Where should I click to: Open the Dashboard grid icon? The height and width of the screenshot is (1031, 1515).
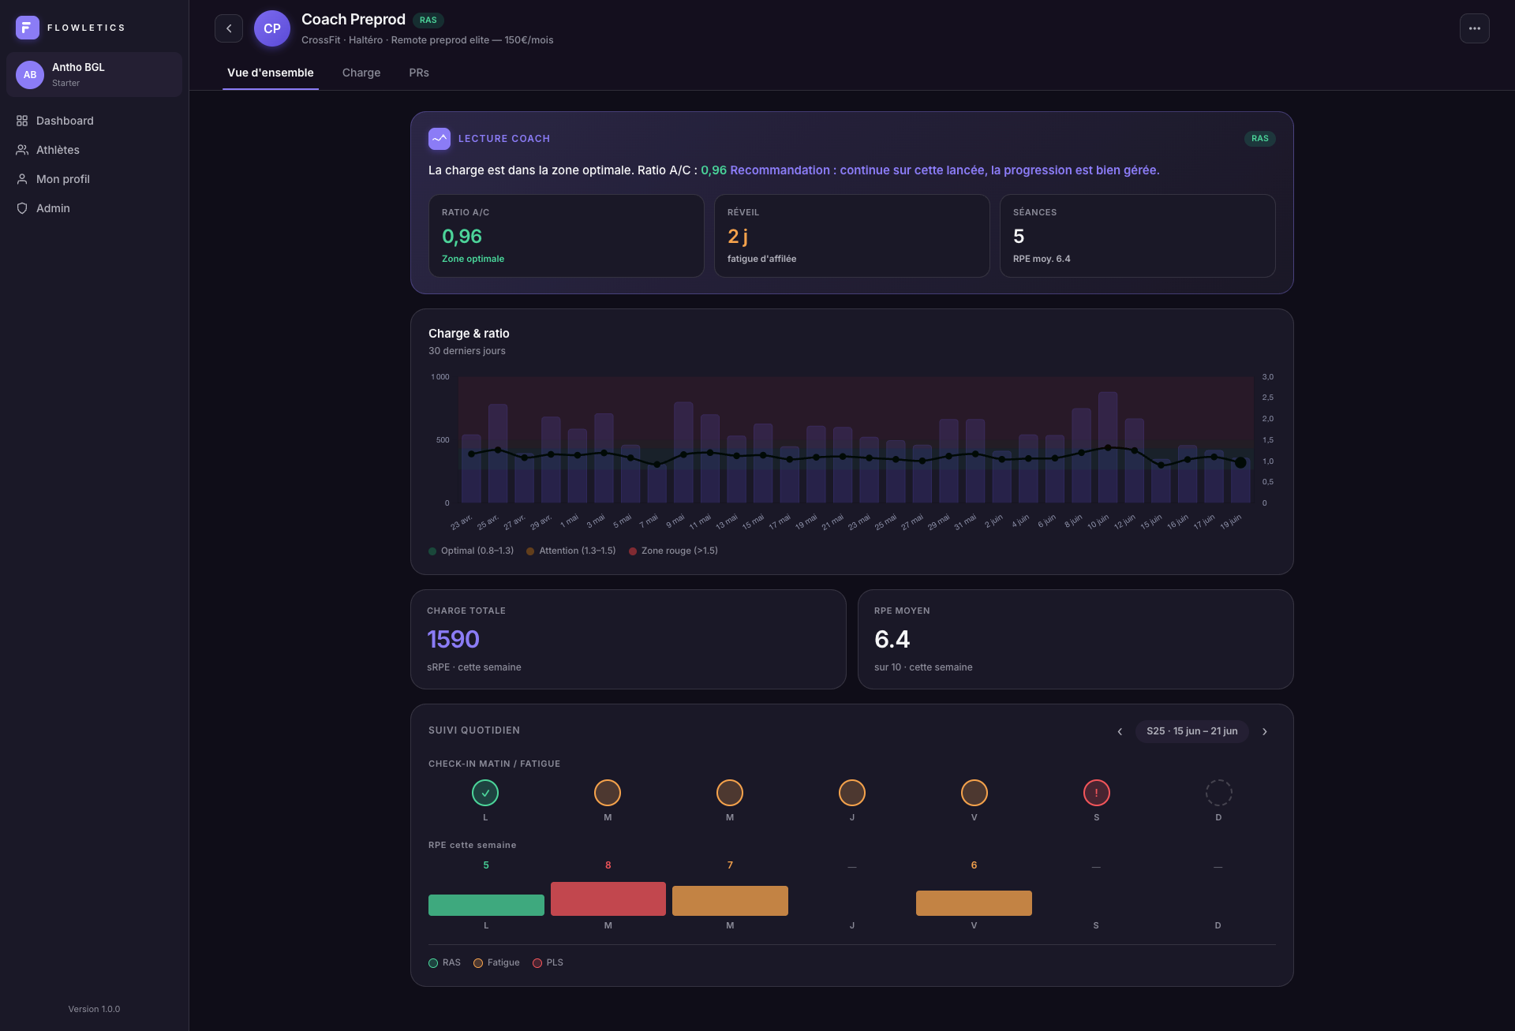[x=22, y=121]
